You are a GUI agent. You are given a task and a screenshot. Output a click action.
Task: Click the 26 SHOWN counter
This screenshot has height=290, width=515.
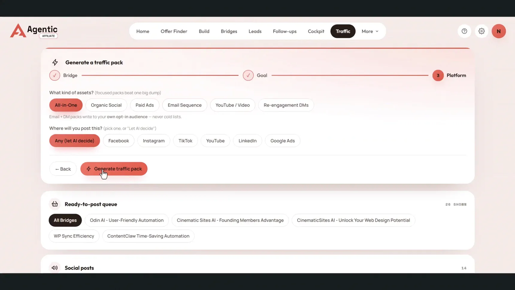coord(456,205)
